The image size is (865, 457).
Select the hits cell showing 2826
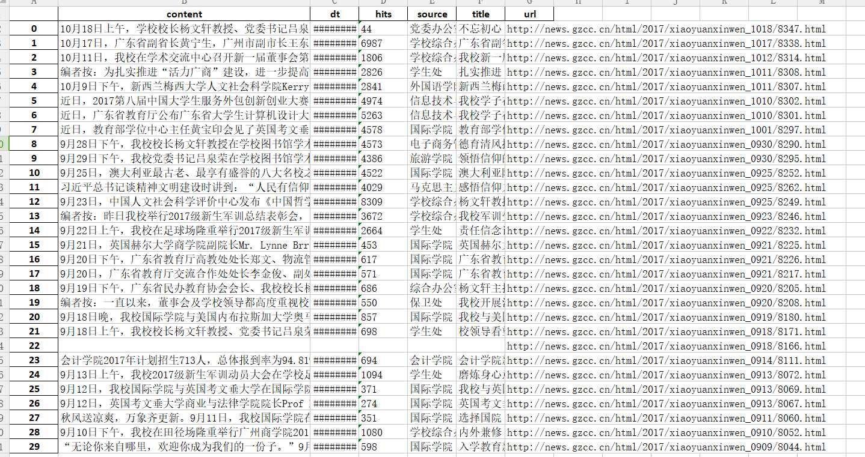coord(383,71)
